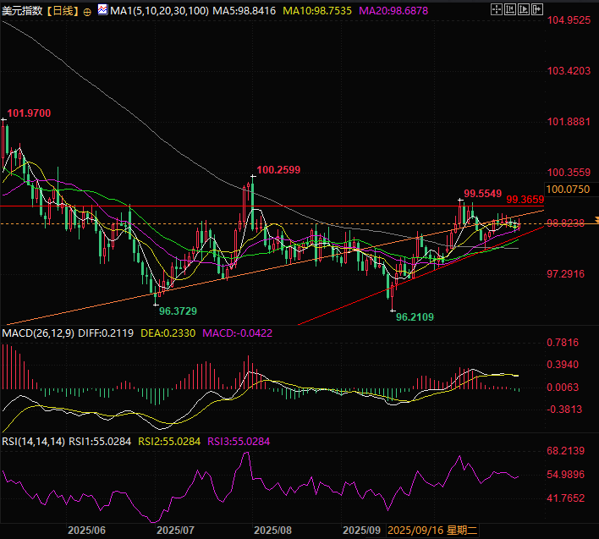Click the 99.5549 price peak label
599x539 pixels.
click(x=482, y=194)
